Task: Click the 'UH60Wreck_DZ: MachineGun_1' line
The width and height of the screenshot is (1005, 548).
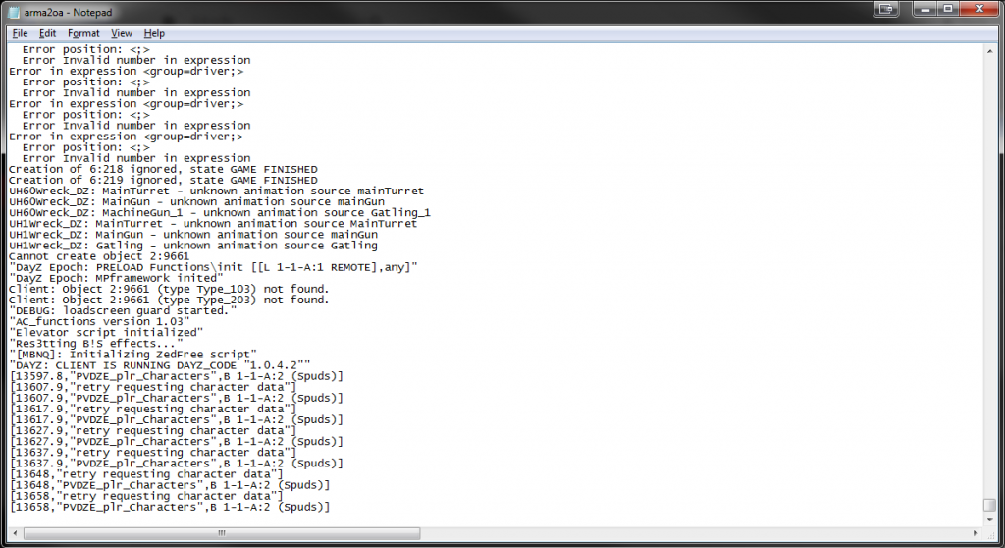Action: coord(219,213)
